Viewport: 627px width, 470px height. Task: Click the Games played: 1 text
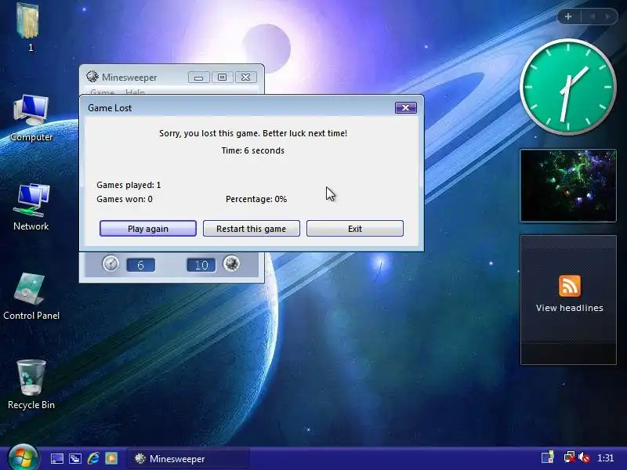point(129,185)
